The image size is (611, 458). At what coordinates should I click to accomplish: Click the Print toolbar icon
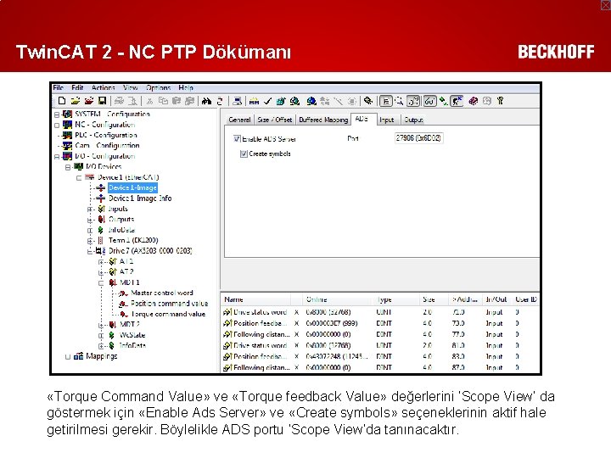pos(119,101)
